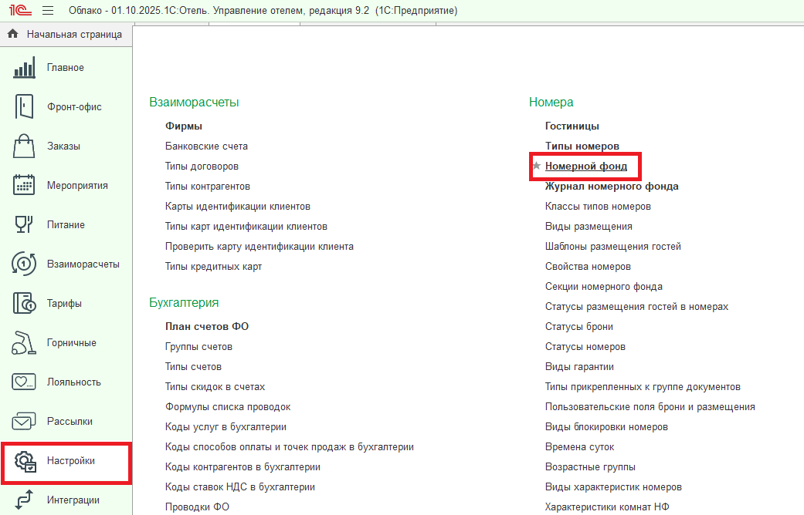Open the Фирмы link
The image size is (804, 515).
coord(184,126)
